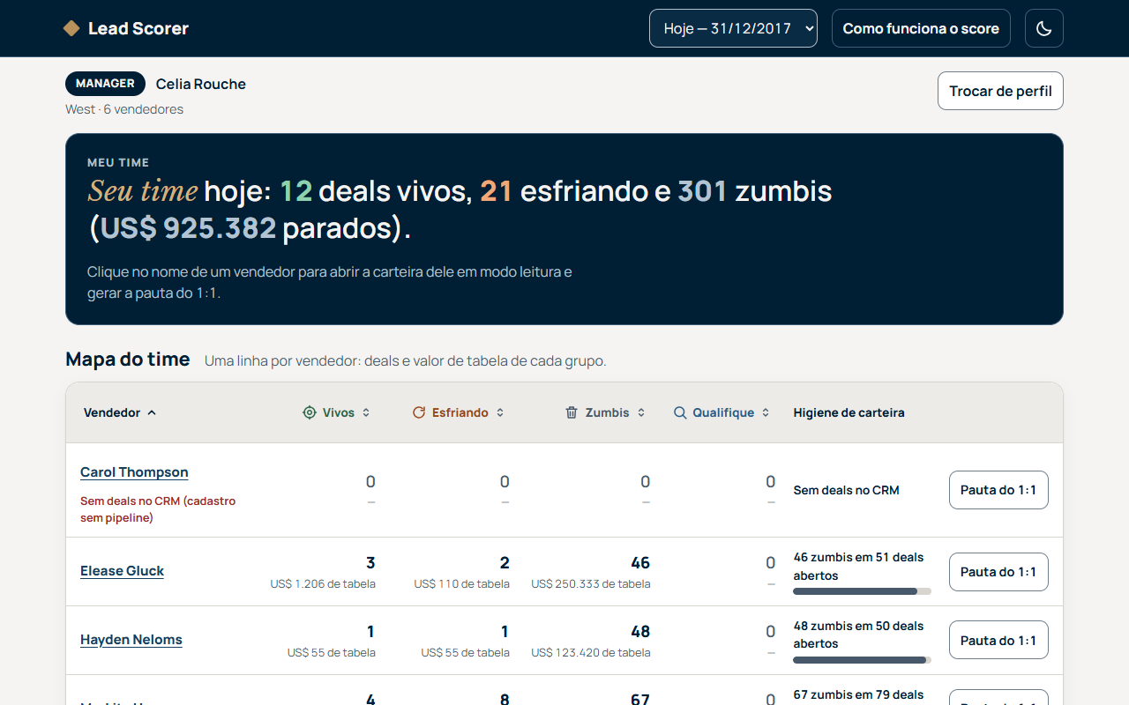Click the Esfriando refresh icon in header
The height and width of the screenshot is (705, 1129).
pyautogui.click(x=419, y=412)
